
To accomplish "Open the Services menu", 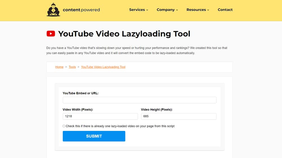I will click(x=137, y=10).
